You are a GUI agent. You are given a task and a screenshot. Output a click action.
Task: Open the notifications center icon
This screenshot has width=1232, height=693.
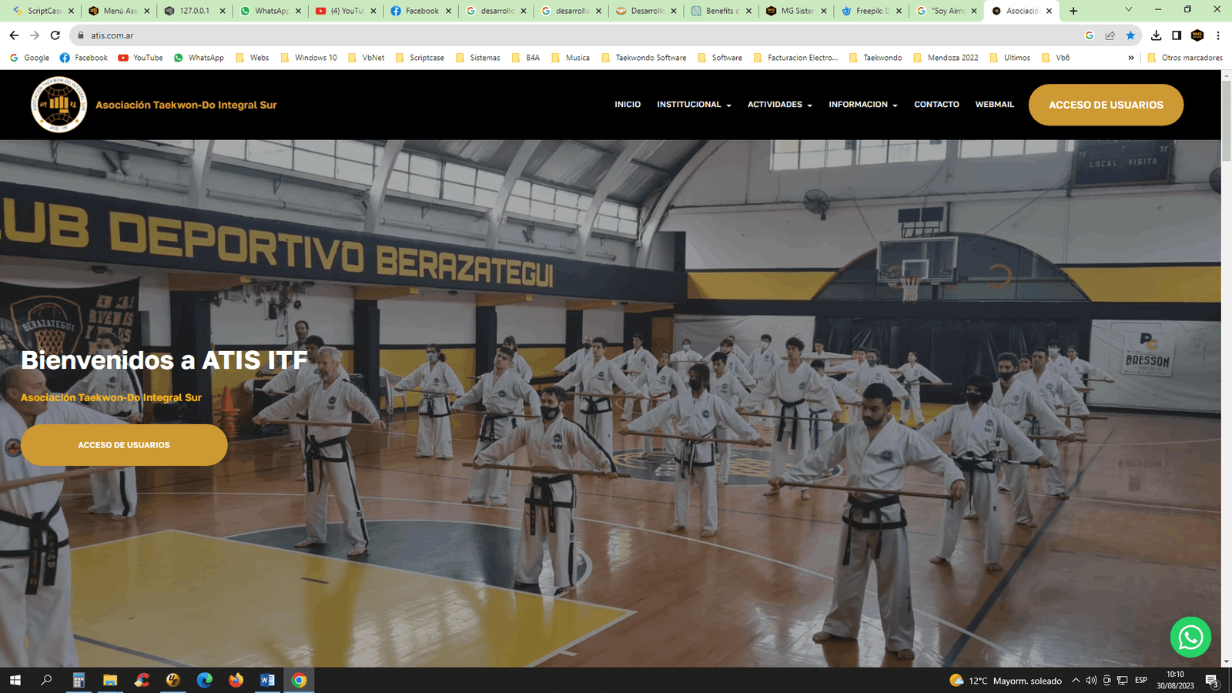(x=1211, y=681)
